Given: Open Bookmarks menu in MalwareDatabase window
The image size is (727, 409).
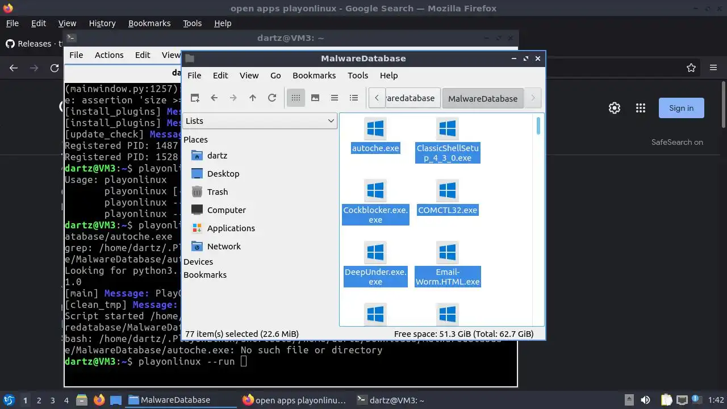Looking at the screenshot, I should tap(314, 75).
